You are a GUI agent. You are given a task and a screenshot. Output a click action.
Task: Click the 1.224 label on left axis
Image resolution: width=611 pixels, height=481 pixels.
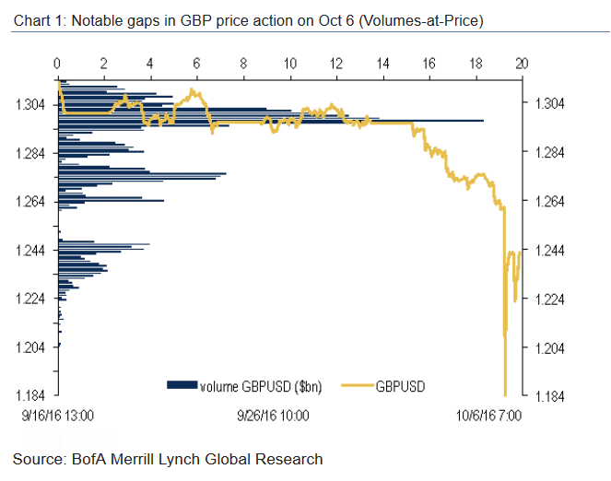[31, 299]
